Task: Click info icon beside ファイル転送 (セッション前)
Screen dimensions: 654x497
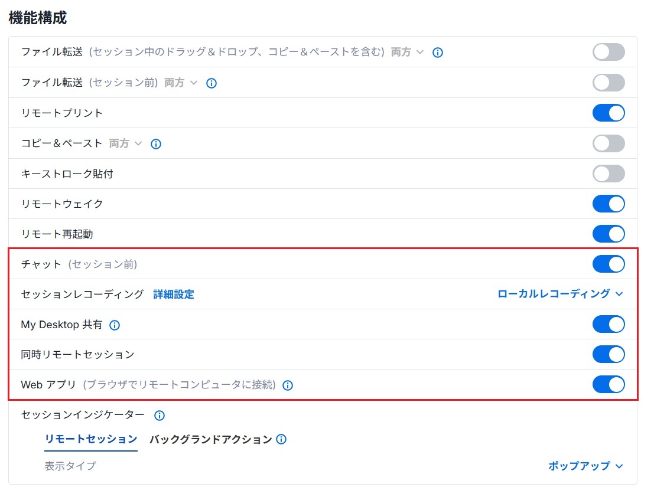Action: pyautogui.click(x=212, y=83)
